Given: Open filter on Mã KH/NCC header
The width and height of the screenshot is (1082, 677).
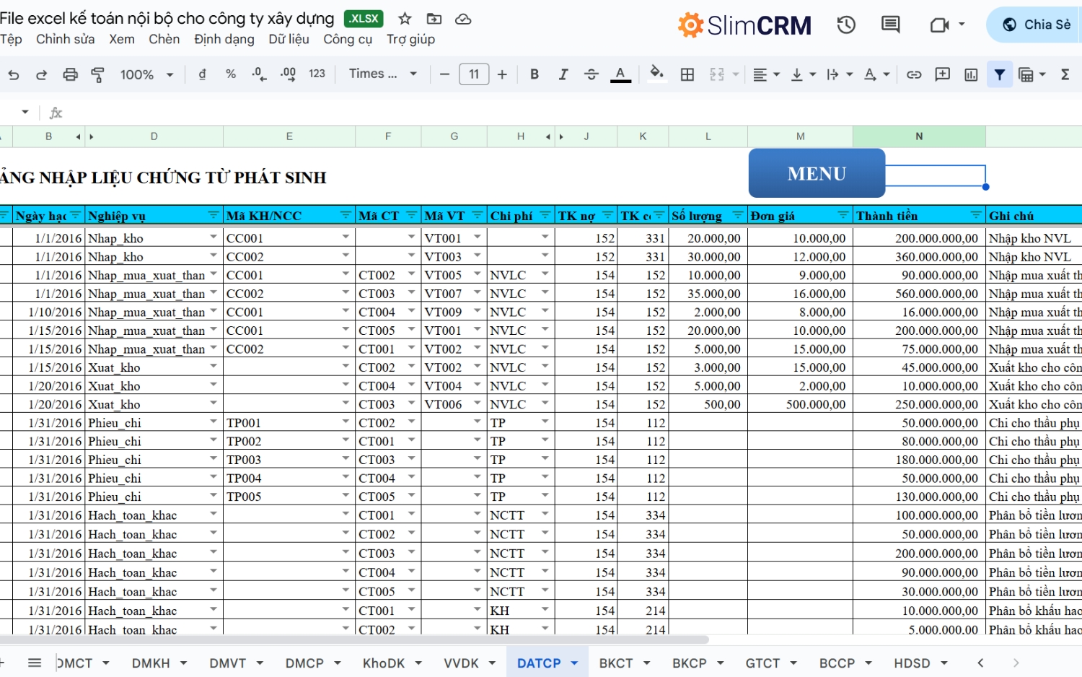Looking at the screenshot, I should click(346, 215).
